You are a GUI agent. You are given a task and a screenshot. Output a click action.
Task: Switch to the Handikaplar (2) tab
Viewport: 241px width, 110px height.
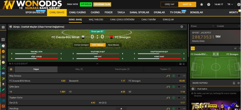pyautogui.click(x=122, y=69)
